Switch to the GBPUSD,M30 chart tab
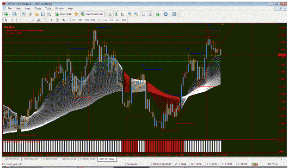 (69, 159)
